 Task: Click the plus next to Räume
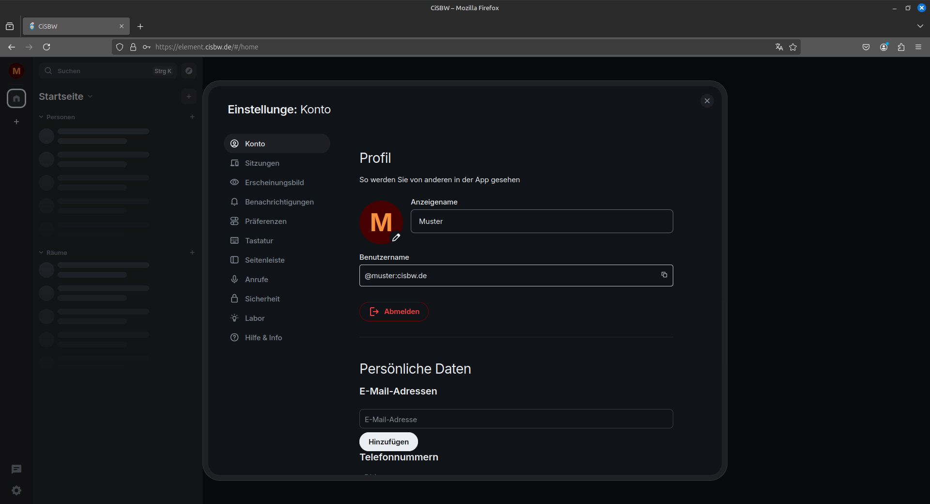[192, 252]
